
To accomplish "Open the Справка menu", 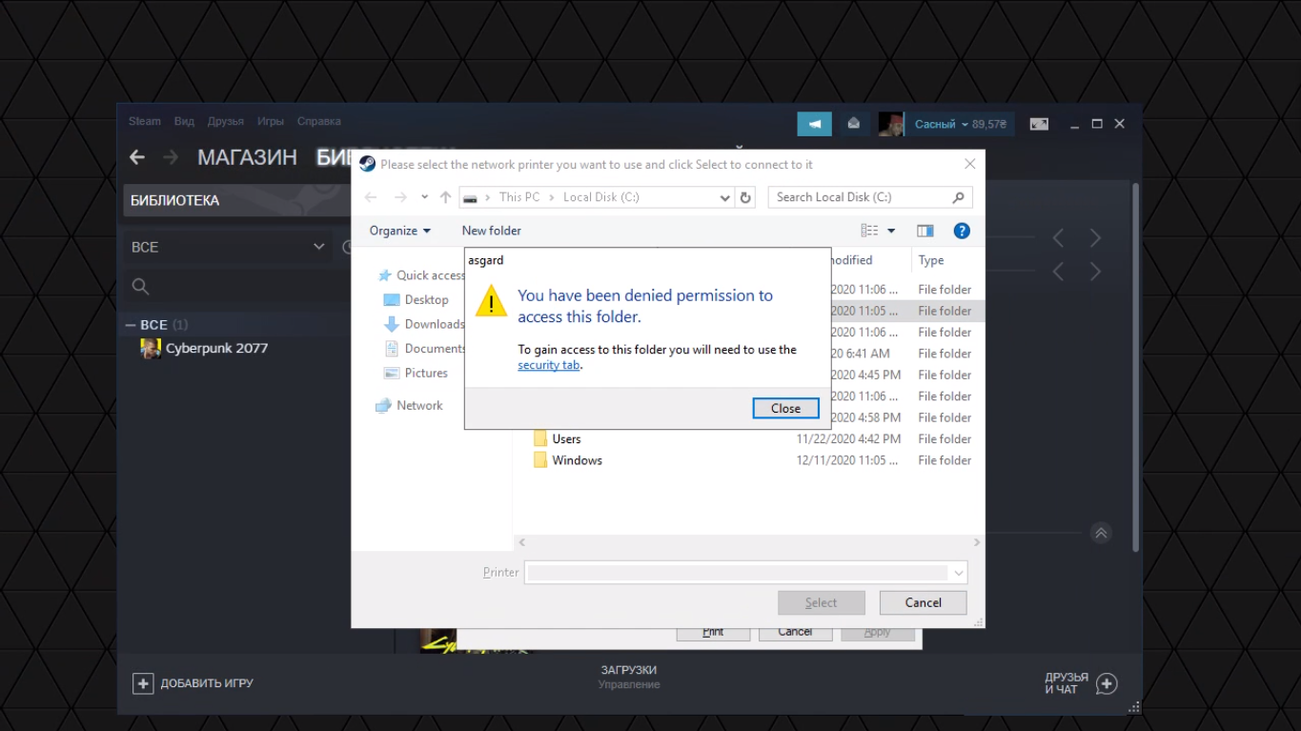I will [318, 121].
